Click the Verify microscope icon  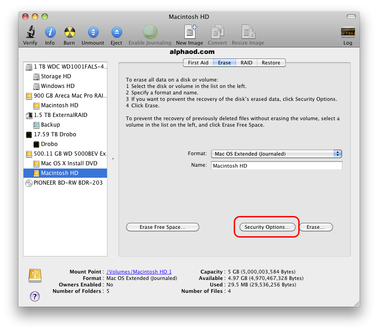pyautogui.click(x=30, y=32)
